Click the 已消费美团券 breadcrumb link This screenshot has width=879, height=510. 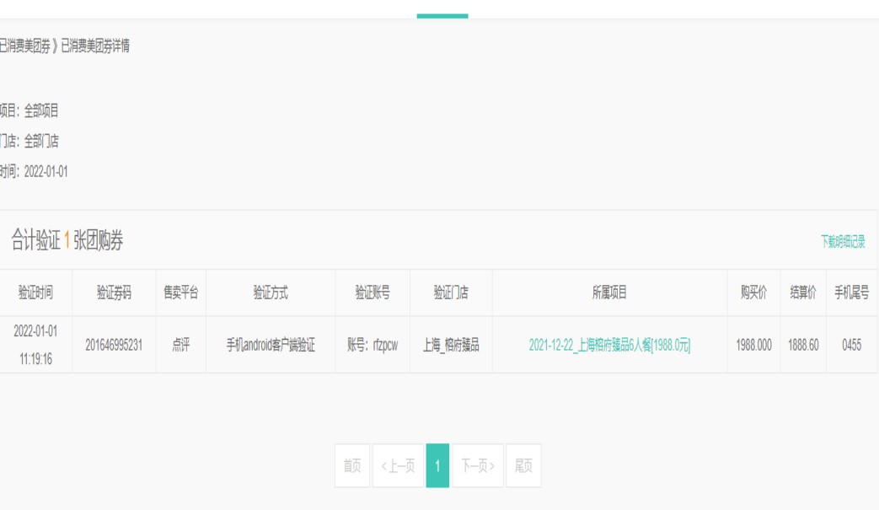pyautogui.click(x=25, y=46)
